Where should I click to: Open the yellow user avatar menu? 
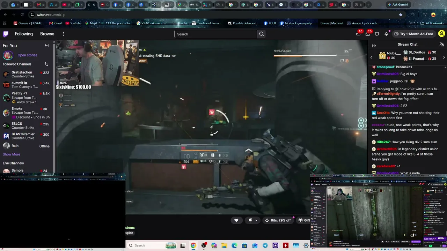[x=441, y=34]
